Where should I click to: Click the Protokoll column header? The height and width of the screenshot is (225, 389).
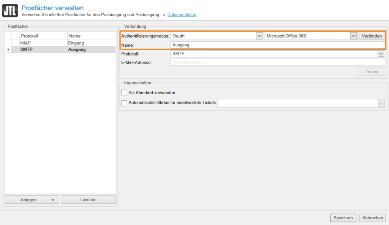[x=43, y=36]
